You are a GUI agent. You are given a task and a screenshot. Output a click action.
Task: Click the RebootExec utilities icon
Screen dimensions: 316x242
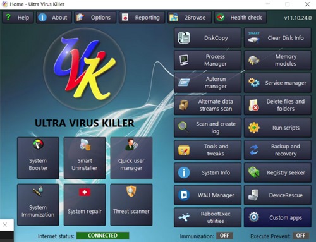coord(184,217)
